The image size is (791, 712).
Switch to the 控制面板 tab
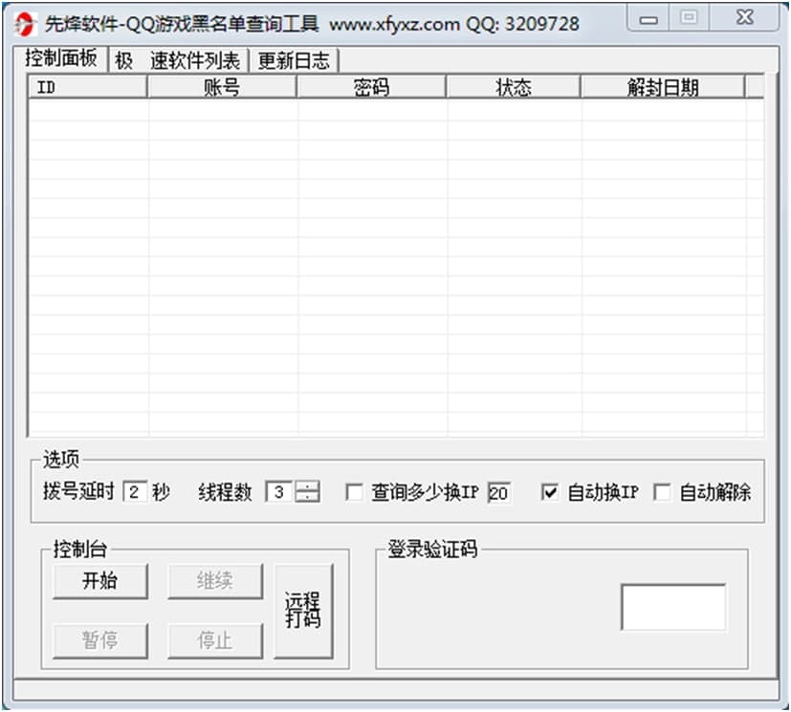point(60,59)
